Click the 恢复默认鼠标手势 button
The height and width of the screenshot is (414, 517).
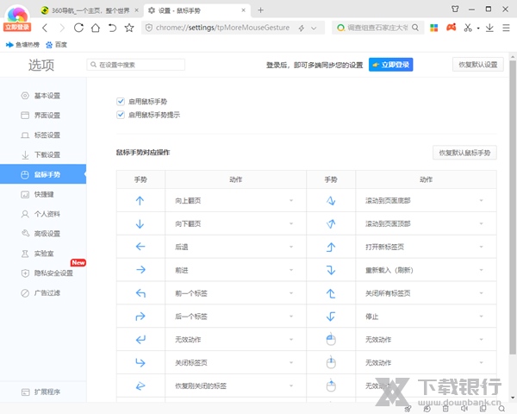pos(464,153)
